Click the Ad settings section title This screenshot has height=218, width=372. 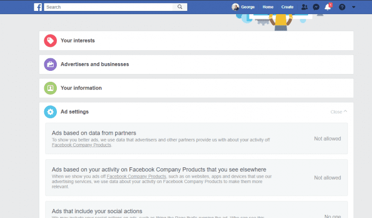click(x=74, y=112)
